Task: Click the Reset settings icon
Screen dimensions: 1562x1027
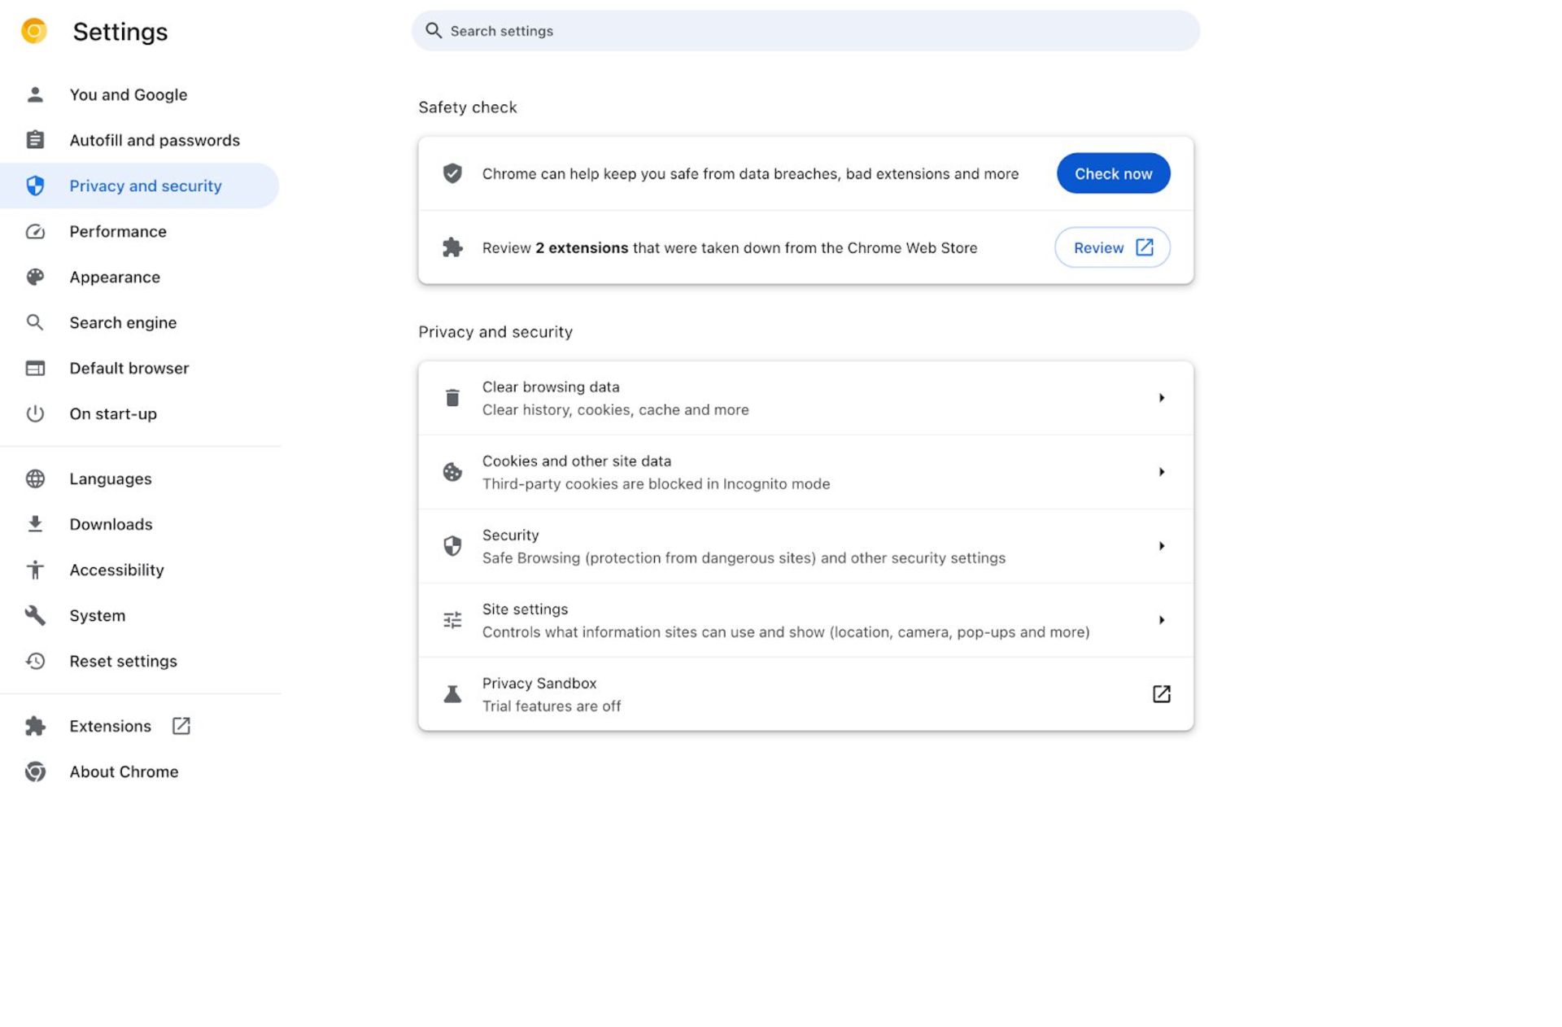Action: click(x=33, y=660)
